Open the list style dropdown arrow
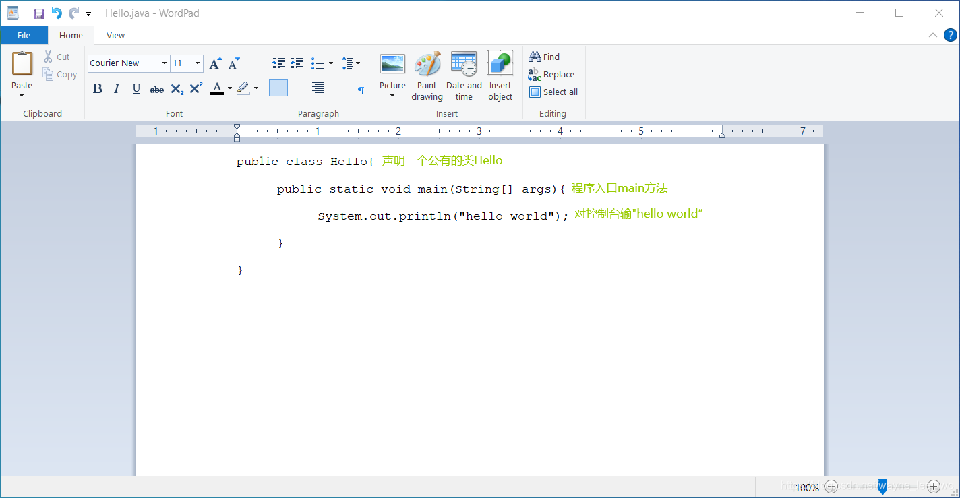Viewport: 960px width, 498px height. pyautogui.click(x=331, y=63)
